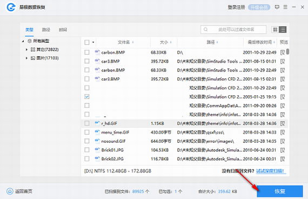The width and height of the screenshot is (308, 199).
Task: Click 返回首页 return home text
Action: (24, 191)
